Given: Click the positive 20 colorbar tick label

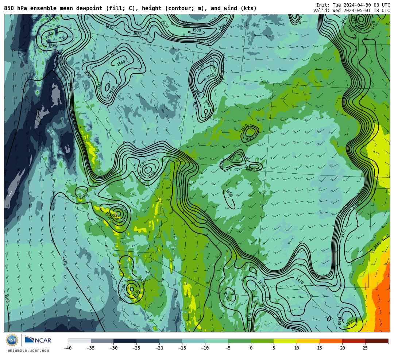Looking at the screenshot, I should [343, 348].
